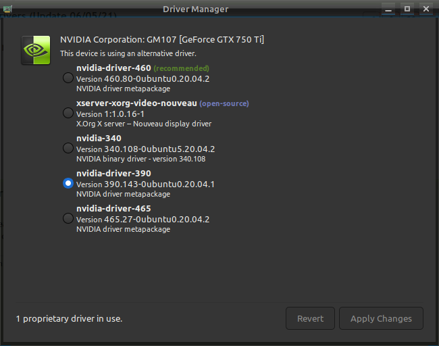Click the "xserver-xorg-video-nouveau" title text

136,103
